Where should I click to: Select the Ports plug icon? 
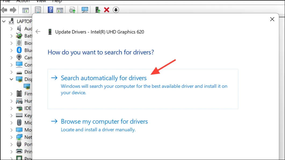pyautogui.click(x=19, y=144)
